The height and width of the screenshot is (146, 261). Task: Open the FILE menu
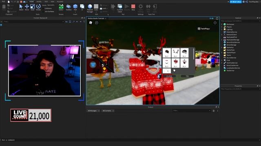(x=3, y=2)
